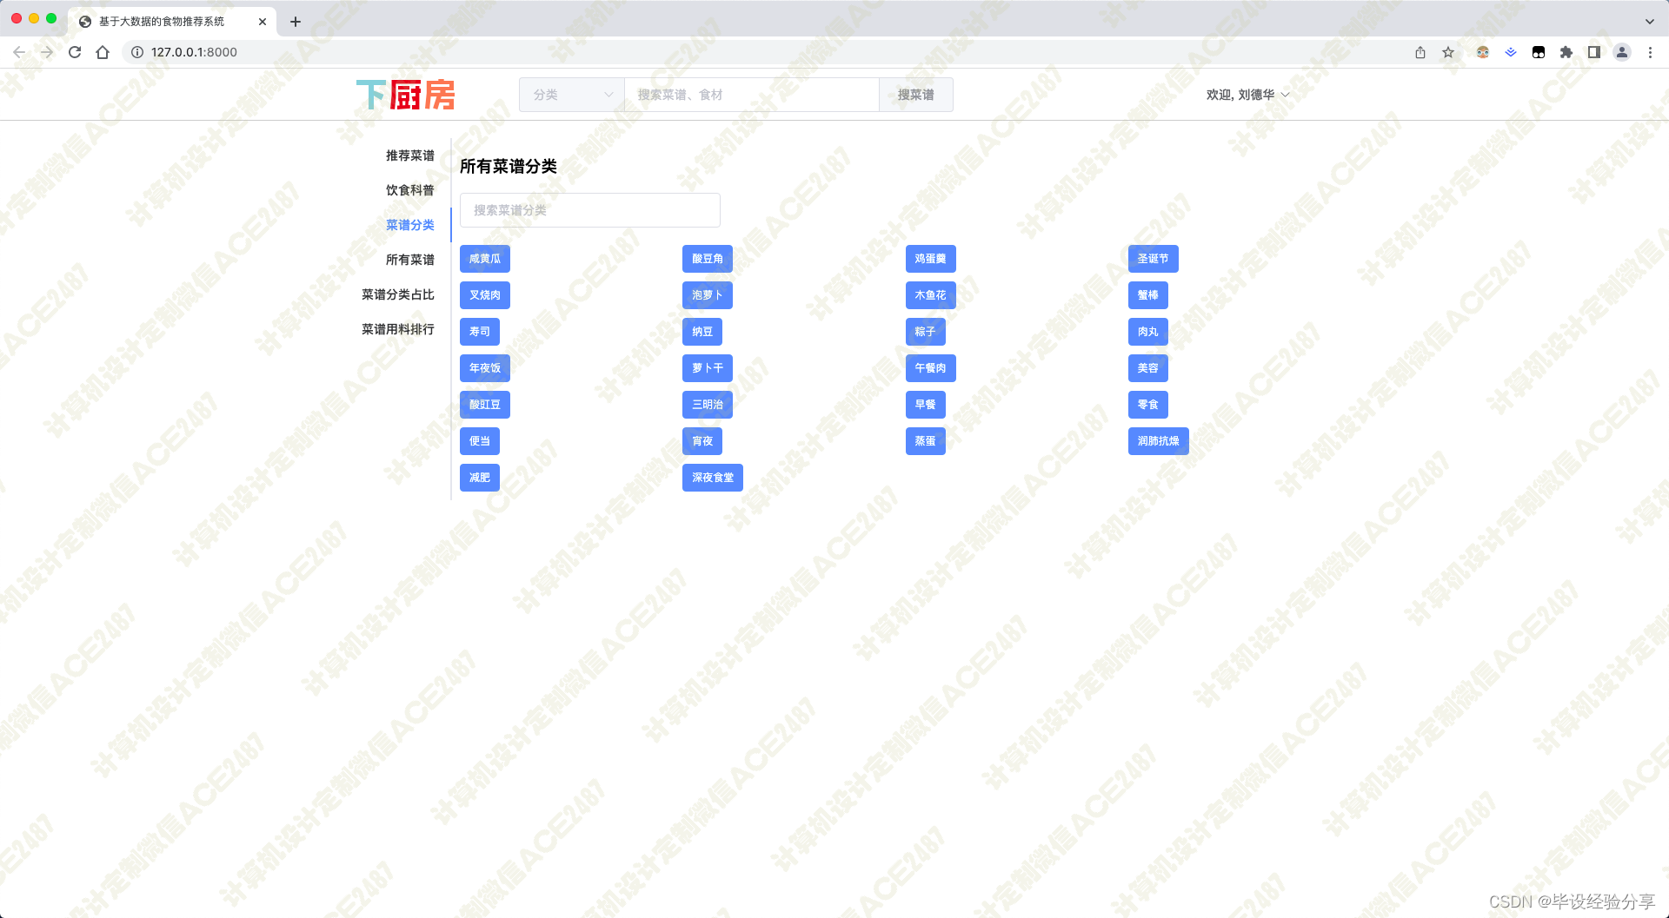The height and width of the screenshot is (918, 1669).
Task: Select the 酸豆角 category tag
Action: tap(708, 259)
